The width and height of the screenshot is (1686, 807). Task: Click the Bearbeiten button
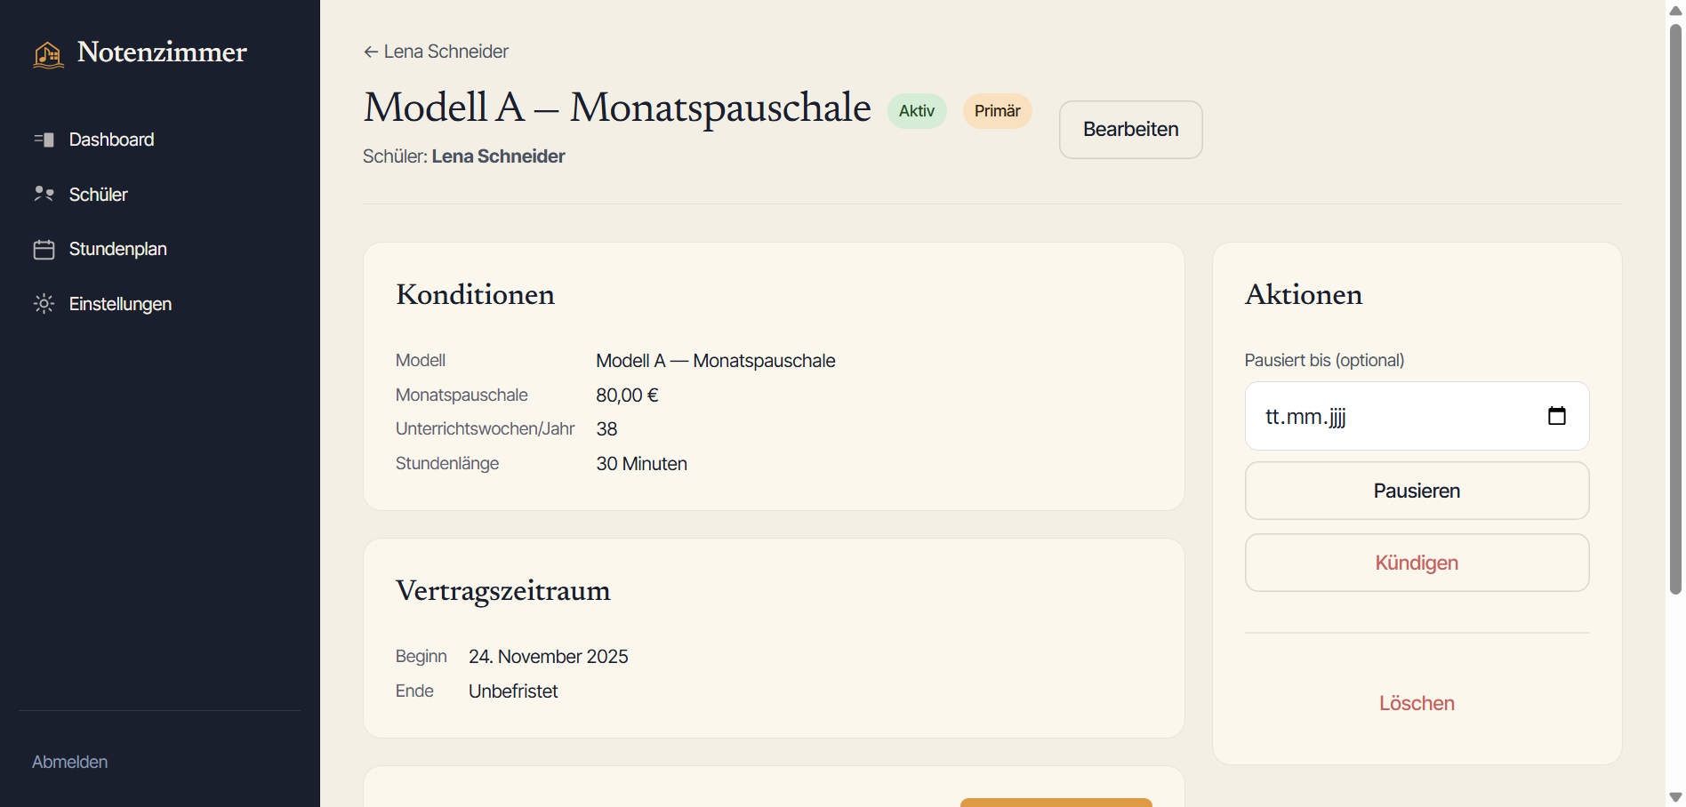(x=1131, y=130)
